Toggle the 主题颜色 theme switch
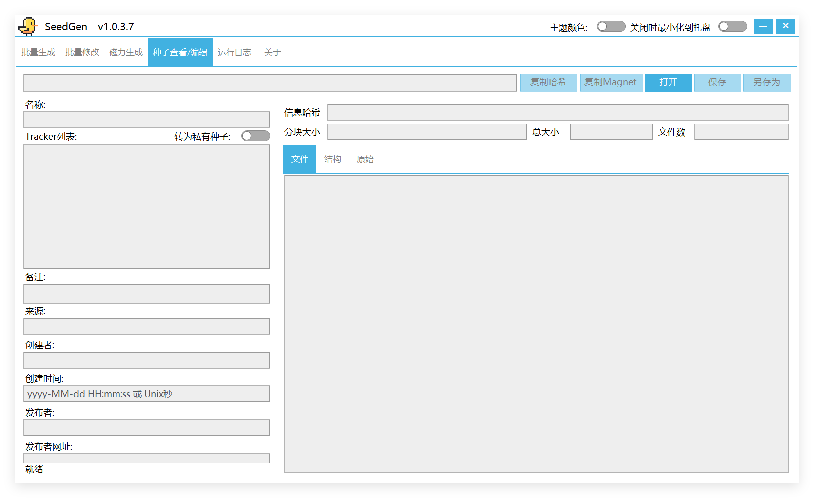 click(611, 27)
